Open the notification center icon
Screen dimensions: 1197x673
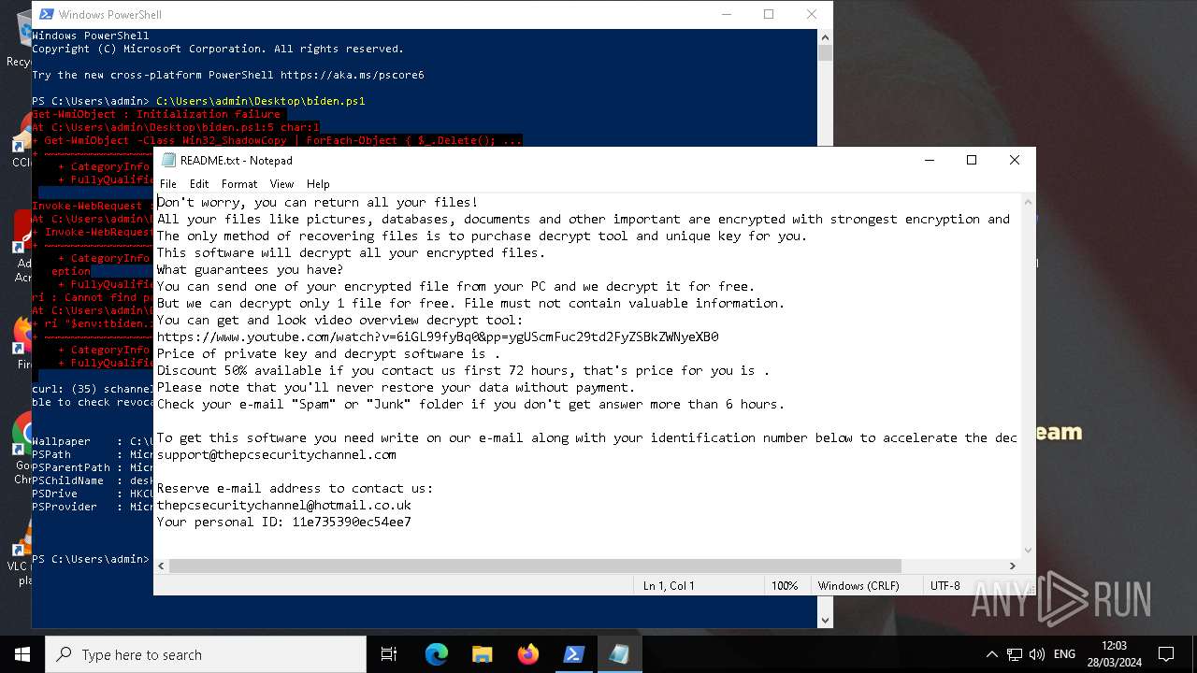[x=1166, y=654]
